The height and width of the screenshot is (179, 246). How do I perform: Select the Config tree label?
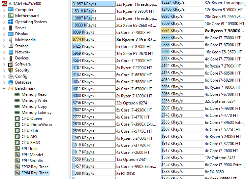click(x=21, y=76)
